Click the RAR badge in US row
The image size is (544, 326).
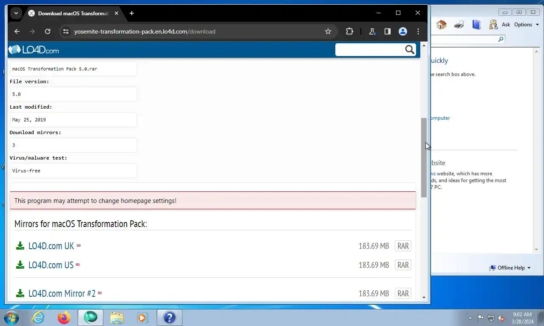403,265
